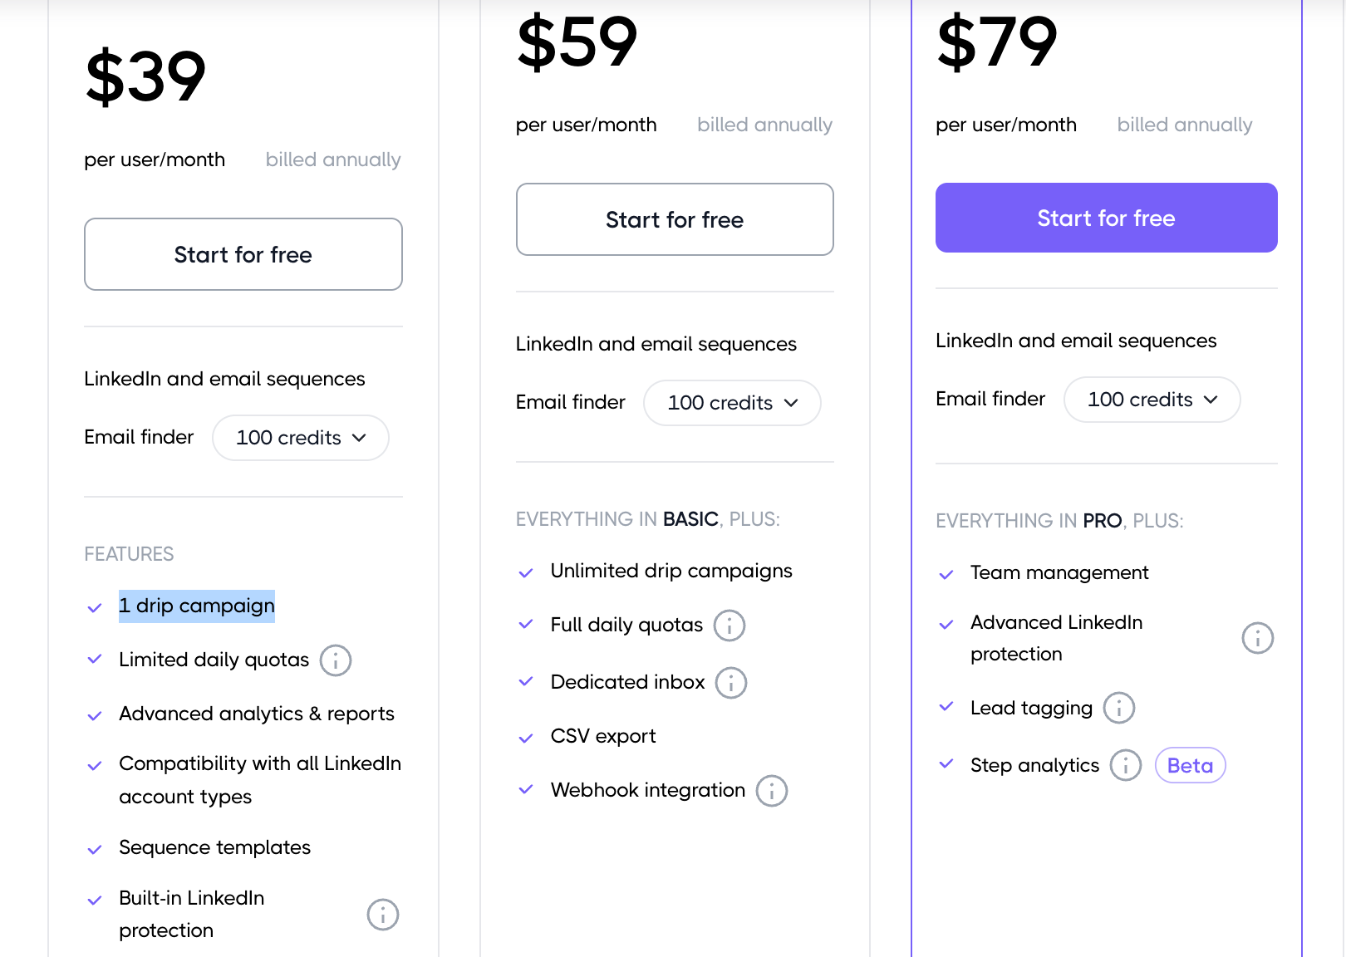Click info icon beside Limited daily quotas
1346x957 pixels.
pyautogui.click(x=336, y=661)
